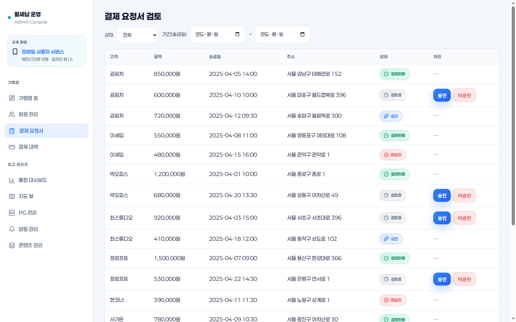The image size is (516, 322).
Task: Click 결제완료 status badge for 850,000원 row
Action: pyautogui.click(x=395, y=74)
